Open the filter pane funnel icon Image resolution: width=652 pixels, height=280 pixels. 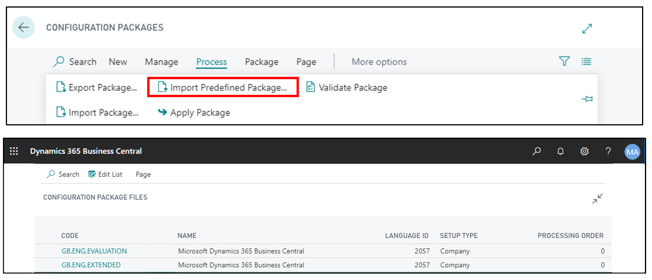coord(564,62)
